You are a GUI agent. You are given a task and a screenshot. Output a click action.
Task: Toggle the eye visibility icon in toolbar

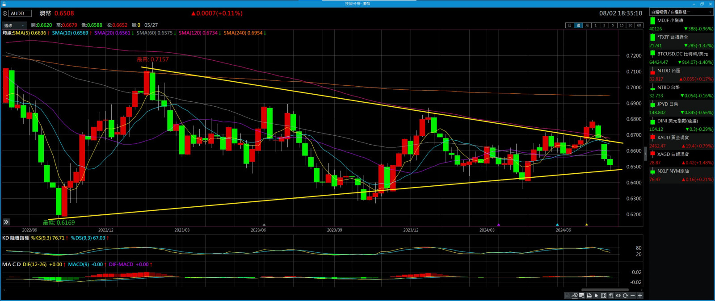[x=618, y=296]
